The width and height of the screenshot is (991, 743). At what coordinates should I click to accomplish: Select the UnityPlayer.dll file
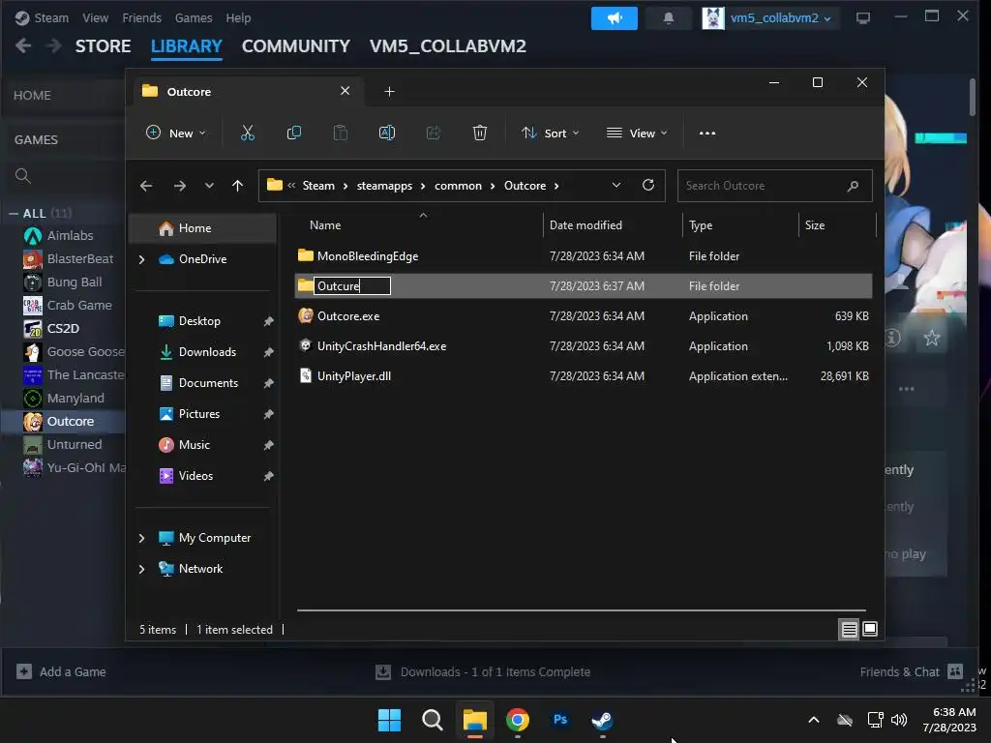point(354,376)
